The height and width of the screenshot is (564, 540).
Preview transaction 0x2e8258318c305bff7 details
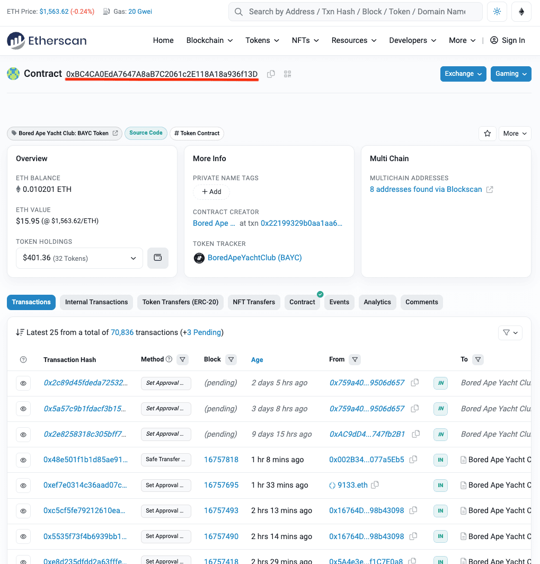click(23, 435)
